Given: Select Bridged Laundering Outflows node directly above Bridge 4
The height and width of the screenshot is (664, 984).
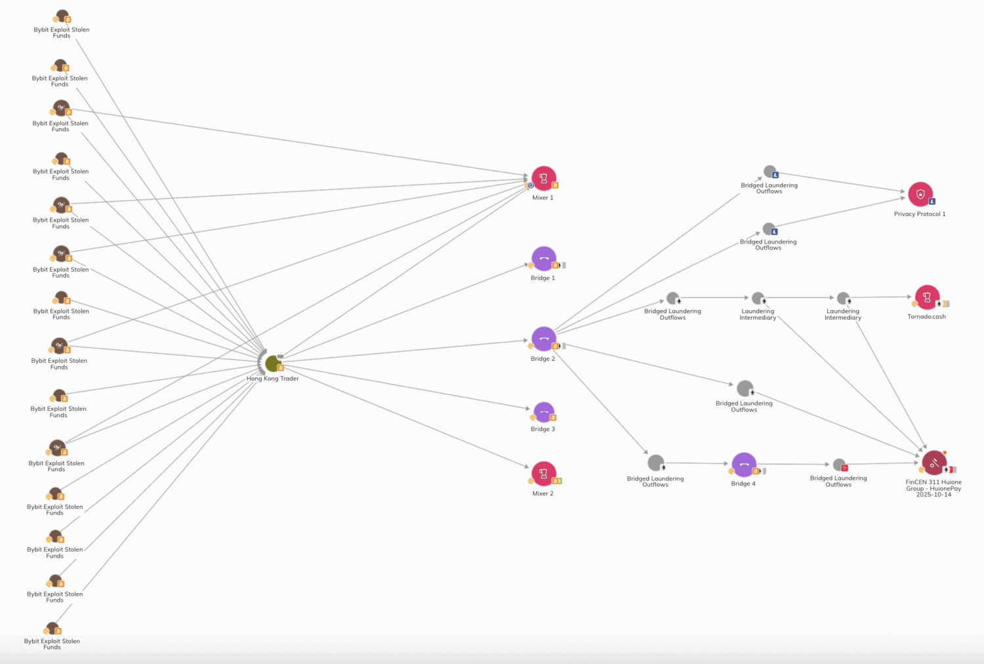Looking at the screenshot, I should (x=745, y=388).
